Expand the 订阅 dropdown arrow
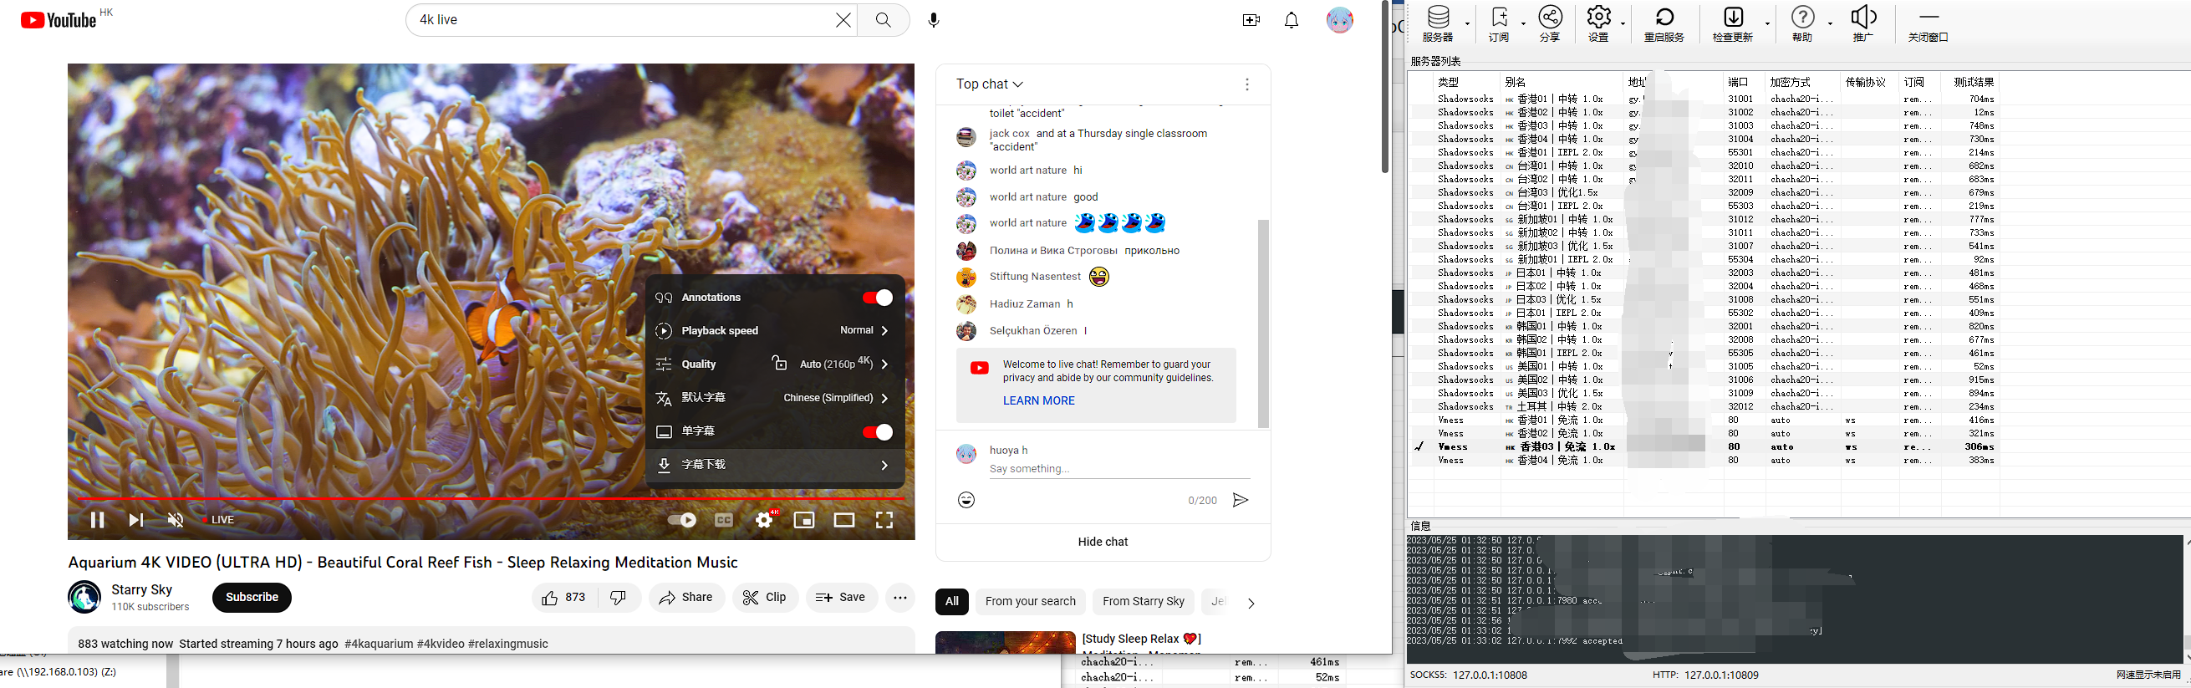This screenshot has width=2191, height=688. tap(1523, 23)
